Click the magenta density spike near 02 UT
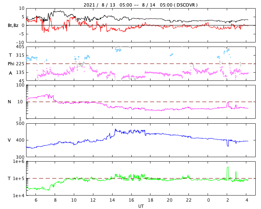261x209 pixels. [228, 104]
